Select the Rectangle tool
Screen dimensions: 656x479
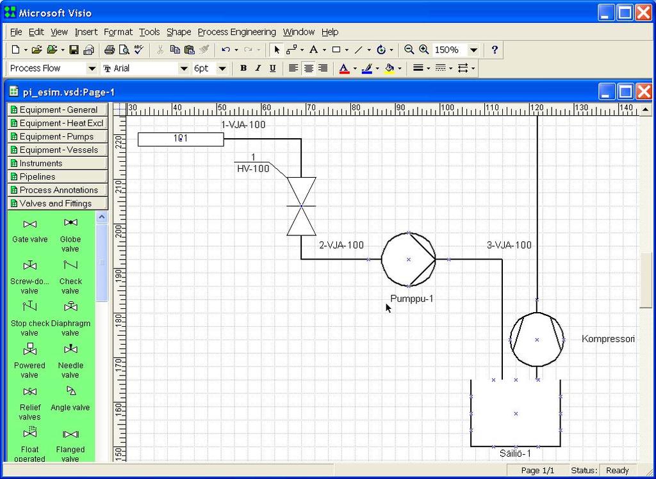(x=336, y=50)
